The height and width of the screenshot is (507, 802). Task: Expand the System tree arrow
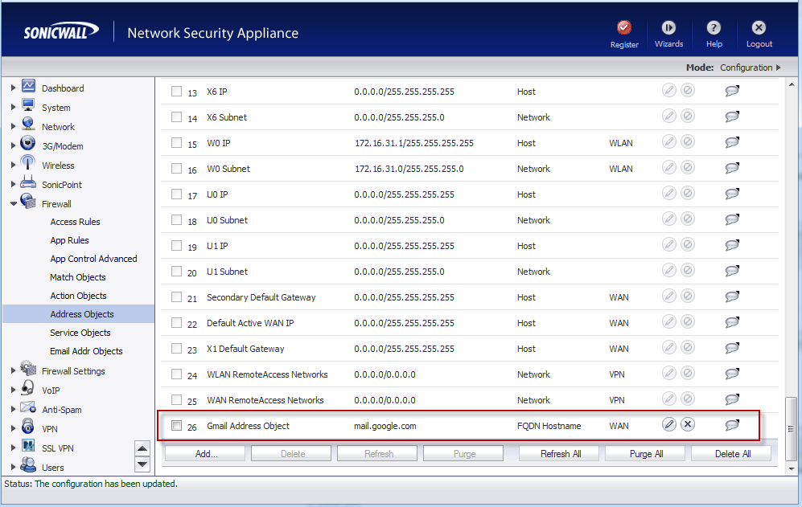[x=14, y=108]
